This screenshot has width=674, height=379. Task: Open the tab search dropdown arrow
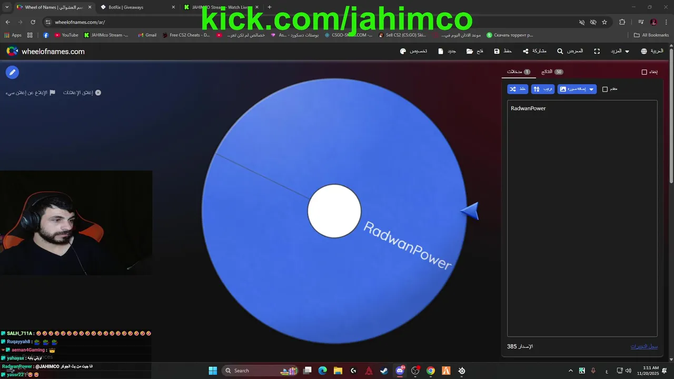7,7
